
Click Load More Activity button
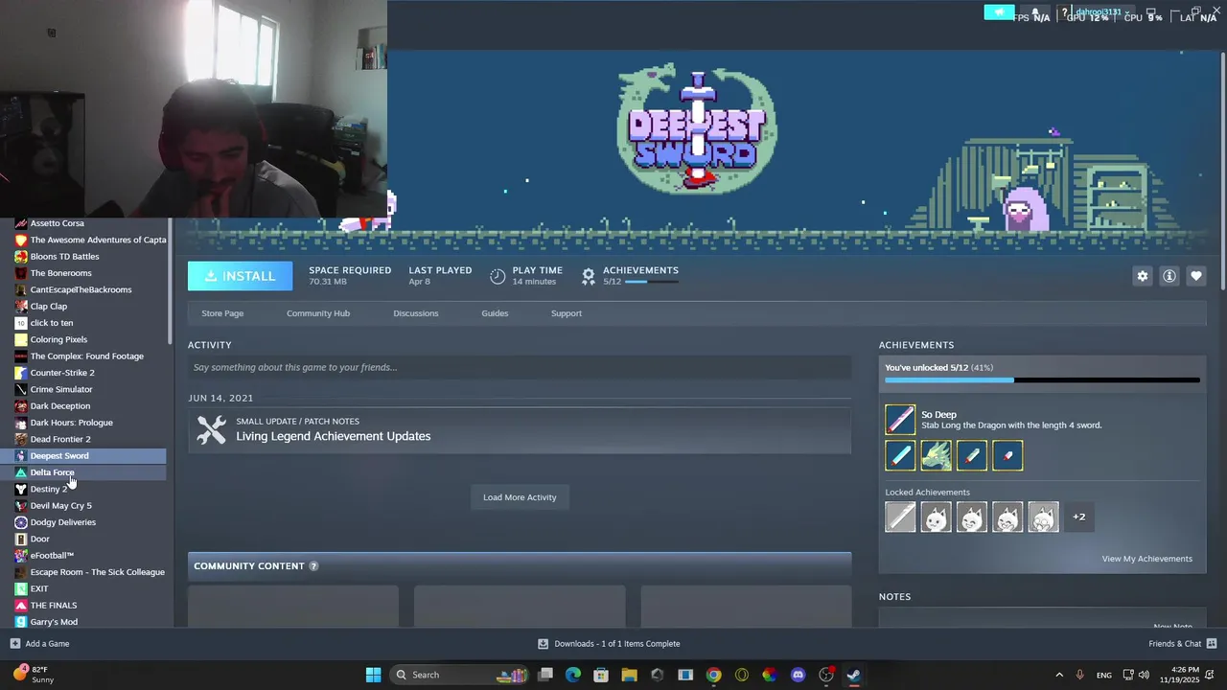(x=520, y=497)
